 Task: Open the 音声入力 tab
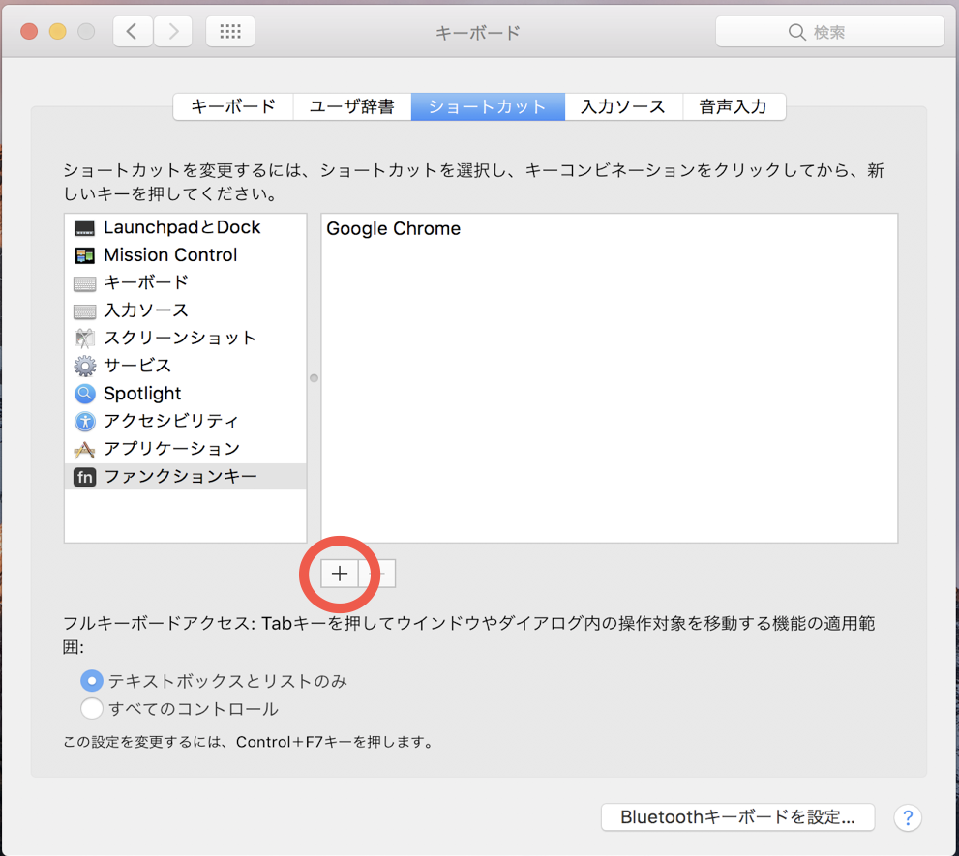[734, 106]
